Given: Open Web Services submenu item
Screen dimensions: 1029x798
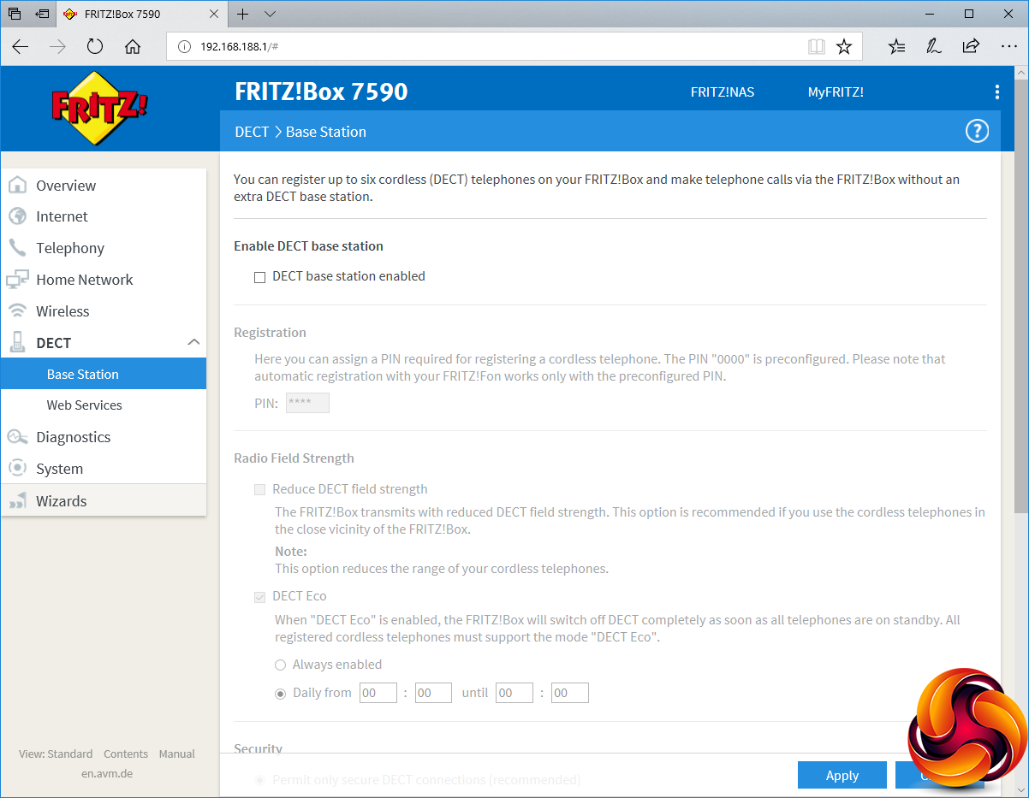Looking at the screenshot, I should click(x=104, y=405).
